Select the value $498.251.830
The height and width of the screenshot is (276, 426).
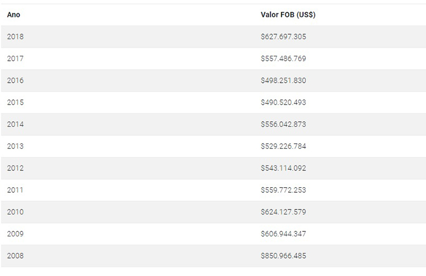(x=284, y=80)
